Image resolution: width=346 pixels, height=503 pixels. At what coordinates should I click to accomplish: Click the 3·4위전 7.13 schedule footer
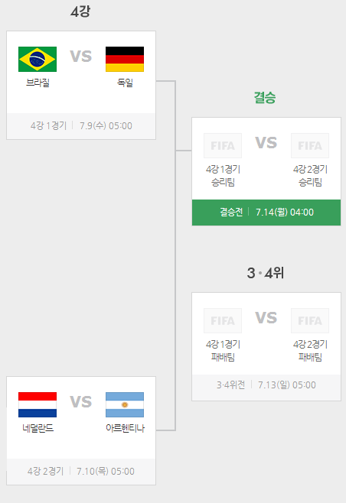tap(266, 385)
